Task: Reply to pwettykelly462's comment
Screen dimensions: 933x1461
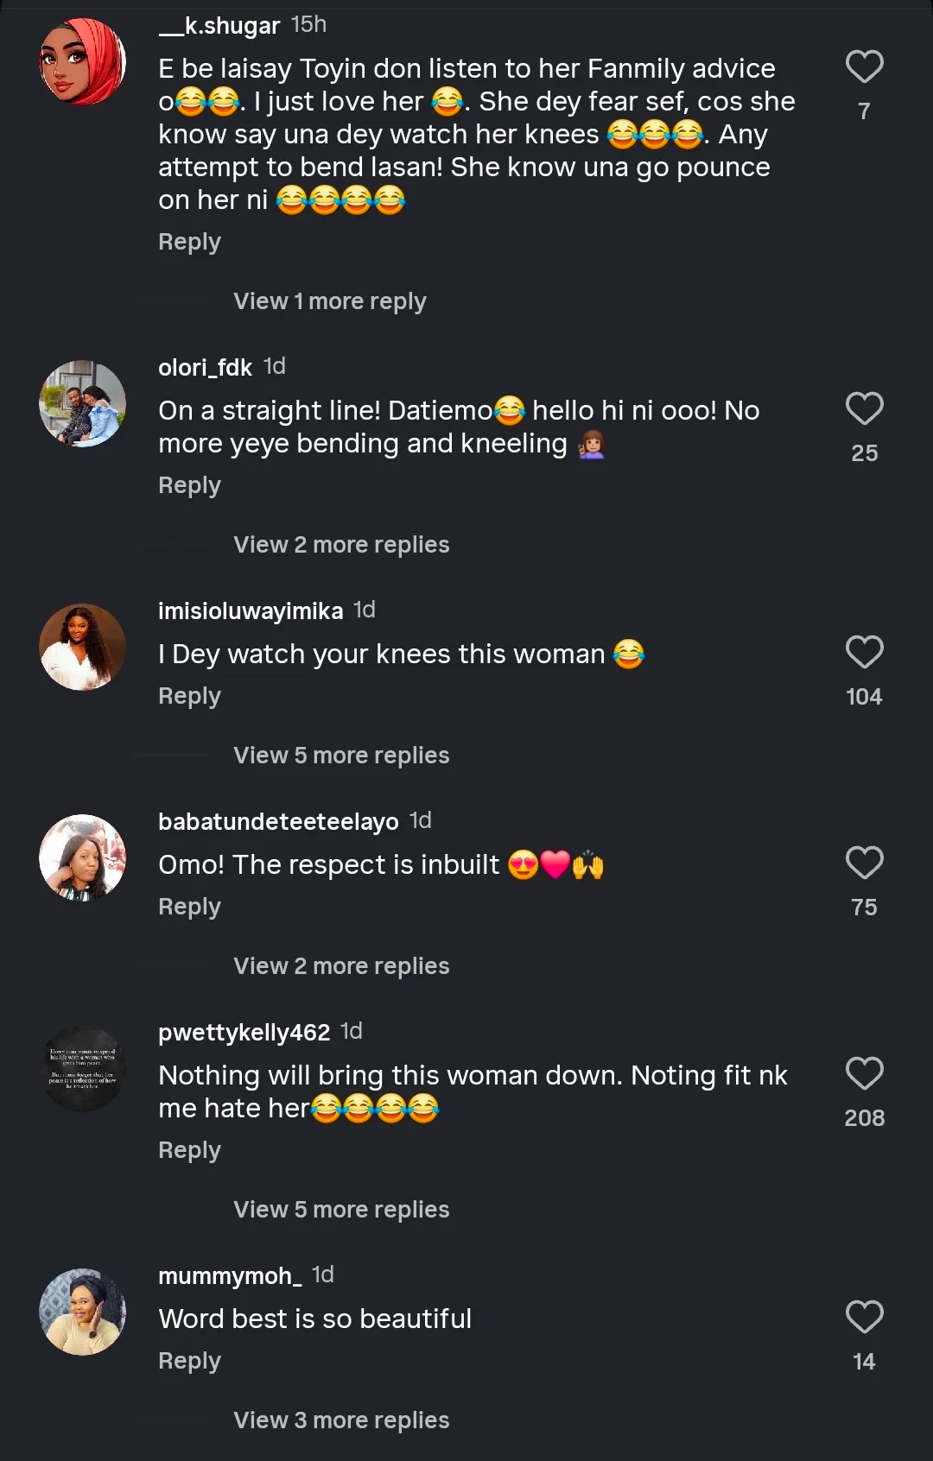Action: [x=189, y=1150]
